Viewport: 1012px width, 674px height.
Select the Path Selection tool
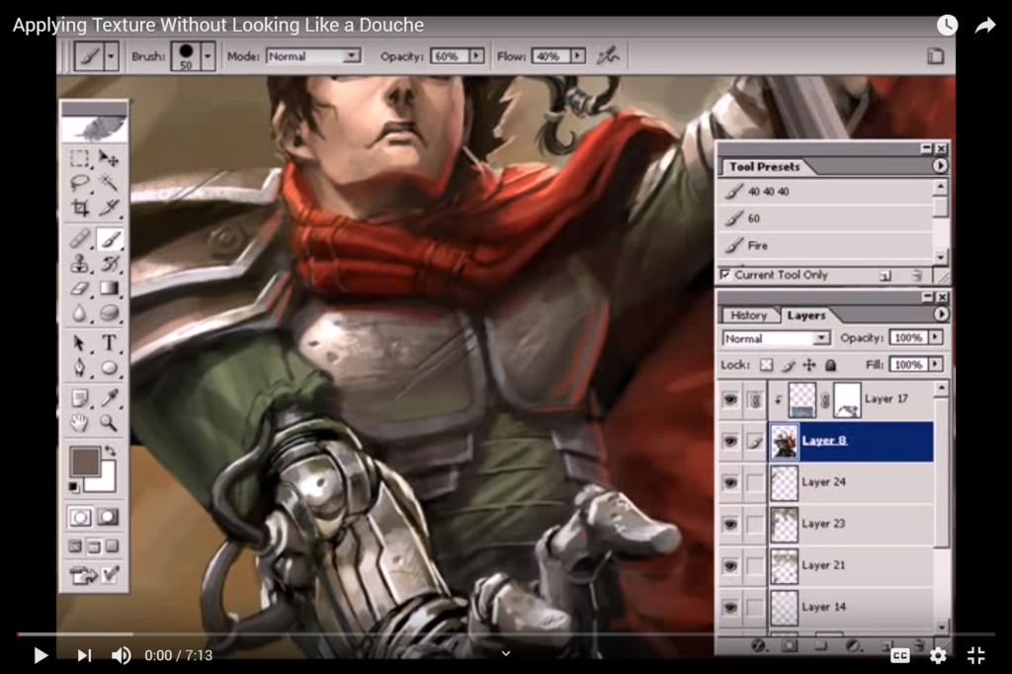pyautogui.click(x=79, y=343)
